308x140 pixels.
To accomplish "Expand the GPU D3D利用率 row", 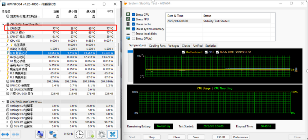I will [7, 89].
